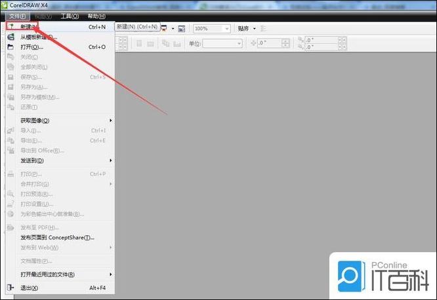Viewport: 437px width, 300px height.
Task: Open the 单位 units dropdown
Action: click(x=222, y=43)
